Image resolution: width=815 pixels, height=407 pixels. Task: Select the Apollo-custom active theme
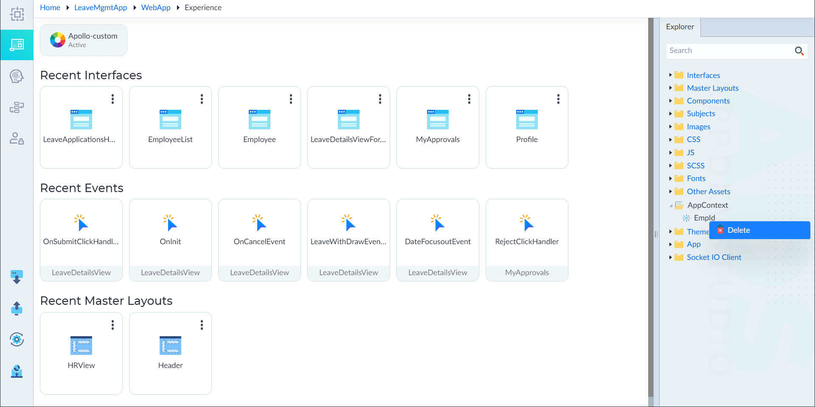[x=84, y=40]
